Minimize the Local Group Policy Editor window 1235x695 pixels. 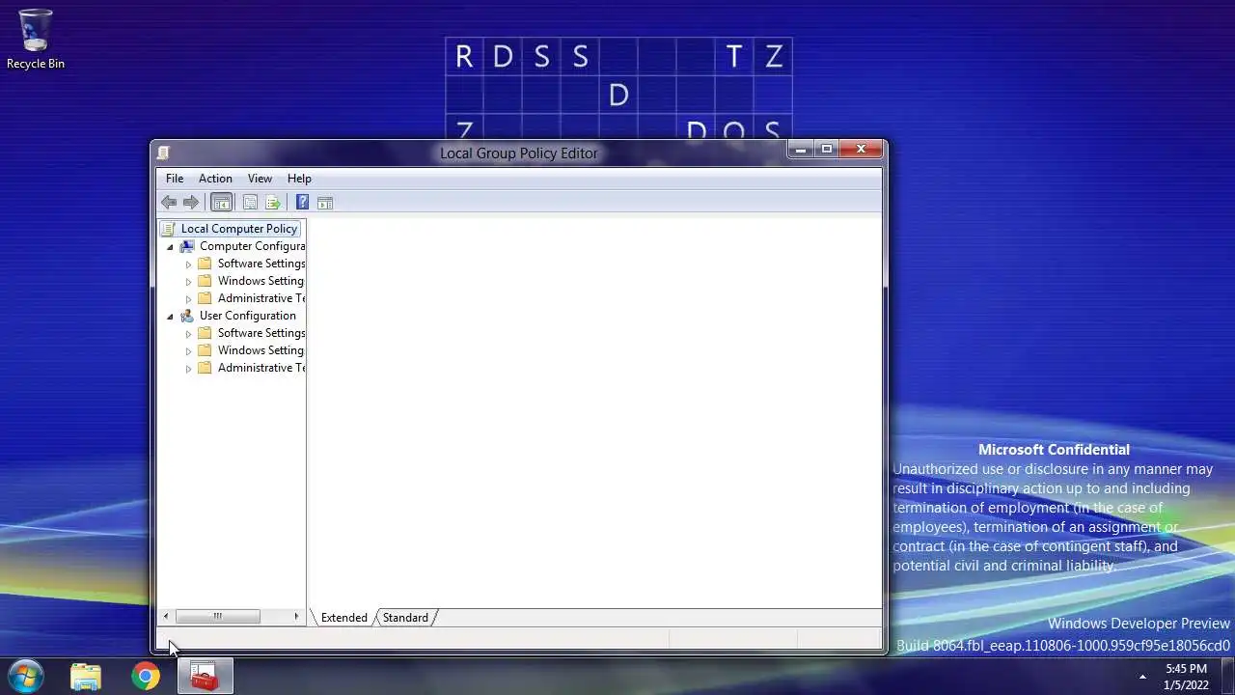tap(801, 149)
